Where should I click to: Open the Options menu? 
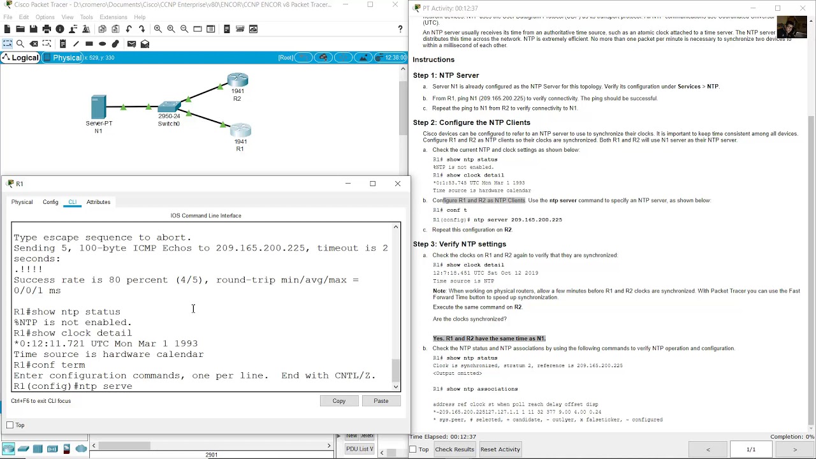coord(45,17)
